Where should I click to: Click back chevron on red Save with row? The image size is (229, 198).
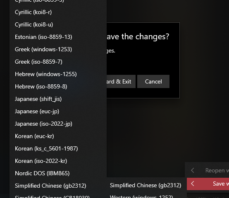(x=193, y=184)
